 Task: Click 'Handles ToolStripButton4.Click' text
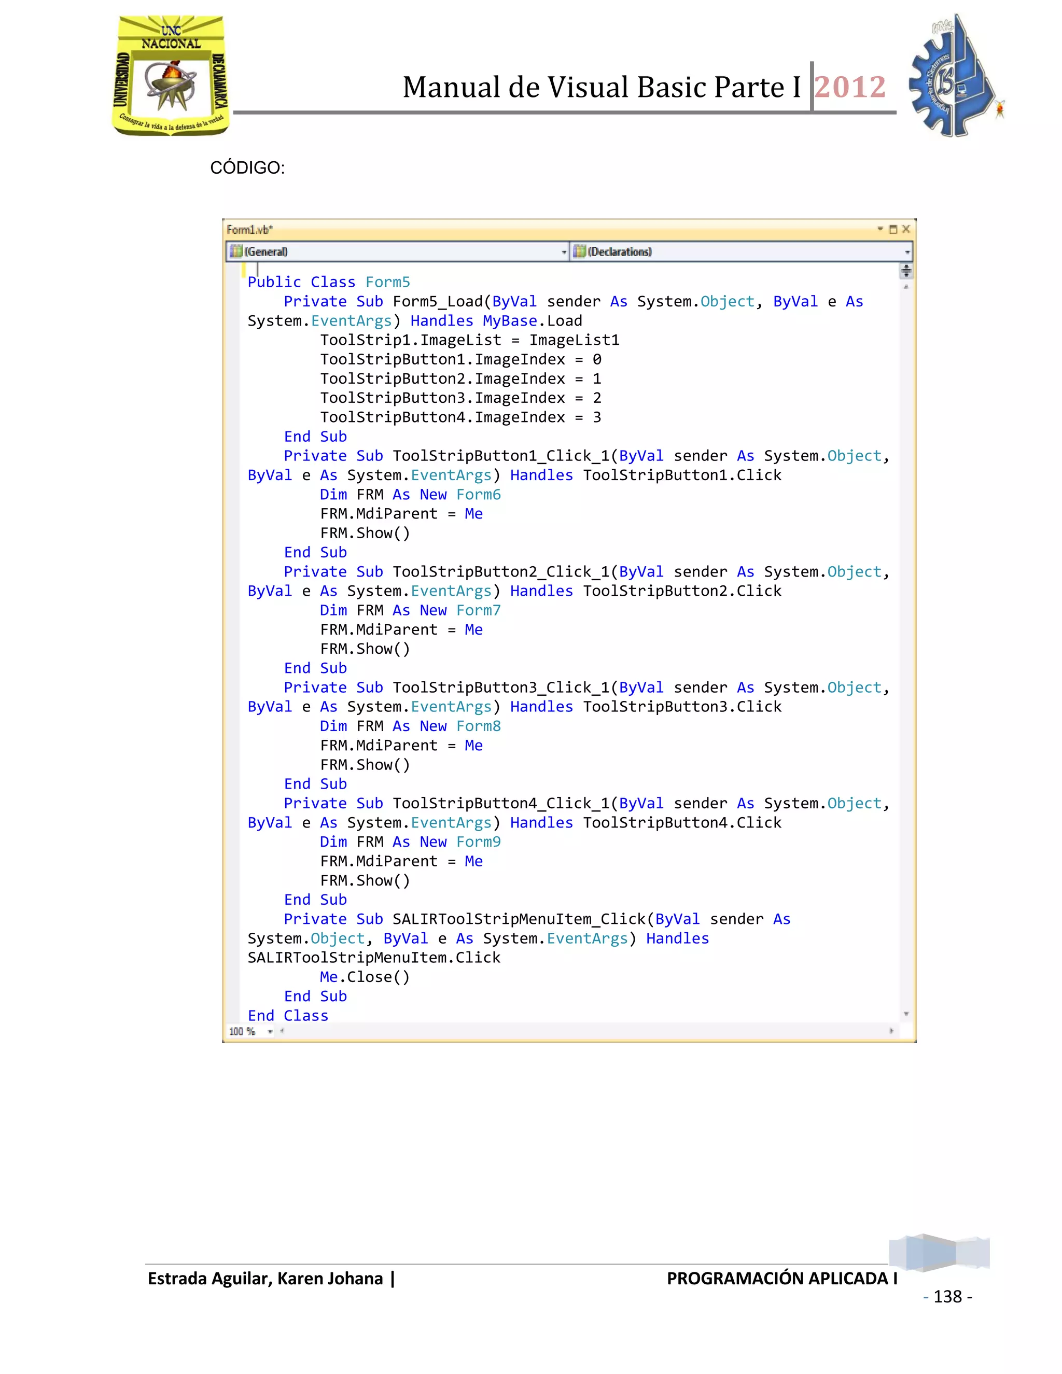coord(646,823)
